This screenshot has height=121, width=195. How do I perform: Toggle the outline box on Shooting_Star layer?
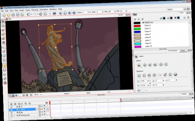point(40,115)
